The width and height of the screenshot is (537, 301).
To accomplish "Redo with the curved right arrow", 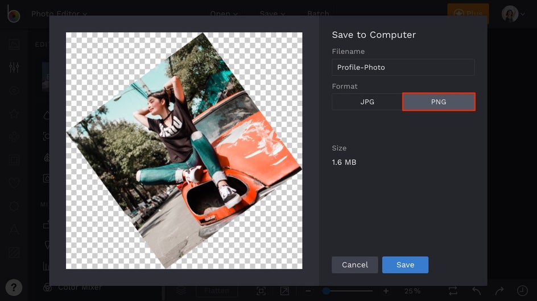I will coord(499,291).
